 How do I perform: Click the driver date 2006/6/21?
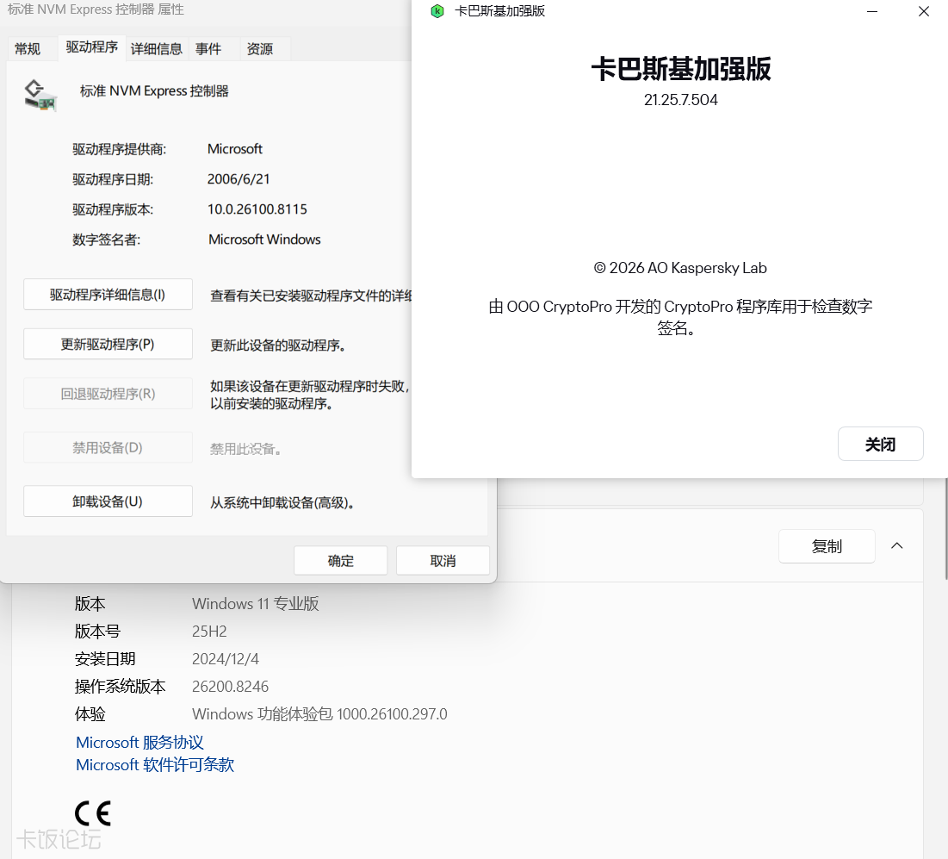(x=239, y=179)
